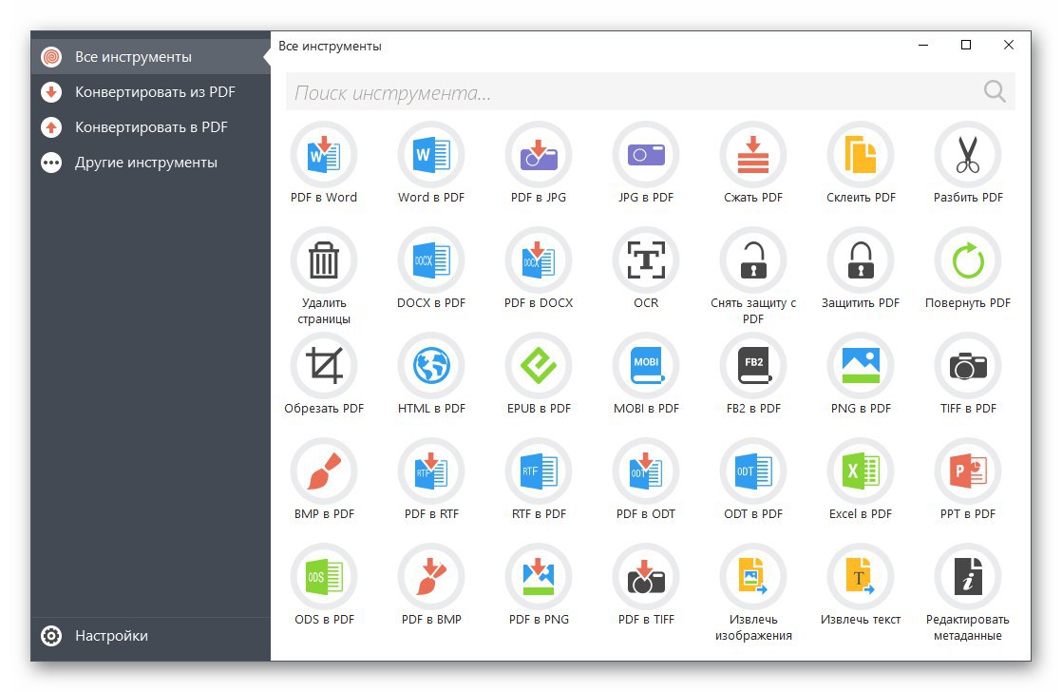The image size is (1062, 692).
Task: Close the application window
Action: [1009, 45]
